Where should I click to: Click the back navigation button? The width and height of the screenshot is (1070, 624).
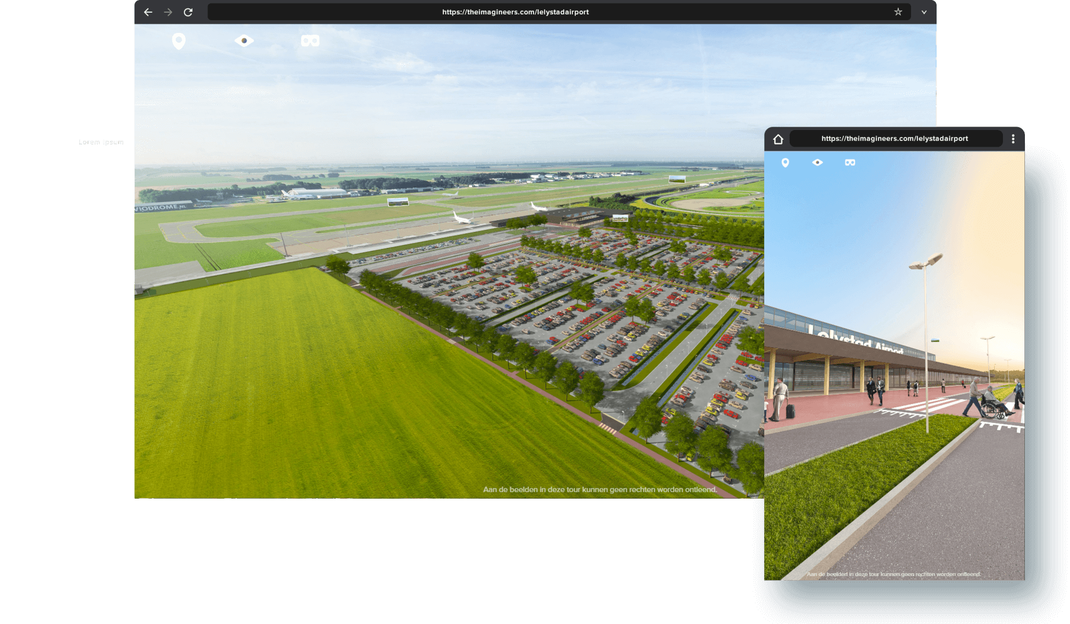(148, 12)
